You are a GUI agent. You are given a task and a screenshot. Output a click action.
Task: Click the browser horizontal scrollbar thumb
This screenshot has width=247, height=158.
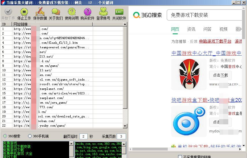[150, 149]
